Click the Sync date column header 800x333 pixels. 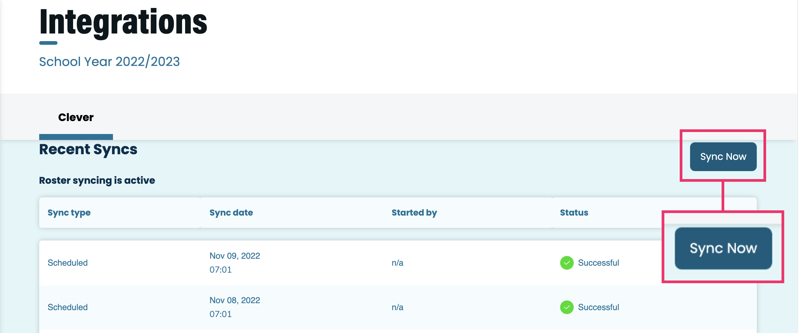[x=231, y=213]
